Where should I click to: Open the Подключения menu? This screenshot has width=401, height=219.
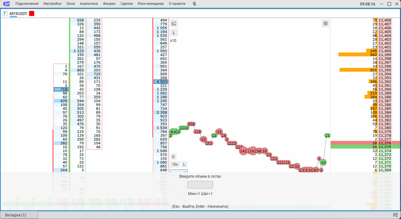[27, 4]
